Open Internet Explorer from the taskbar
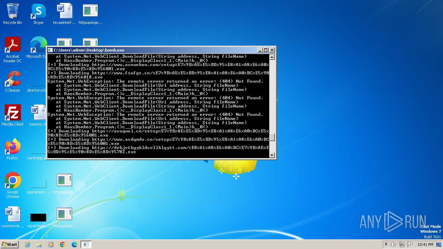This screenshot has width=443, height=249. click(27, 245)
